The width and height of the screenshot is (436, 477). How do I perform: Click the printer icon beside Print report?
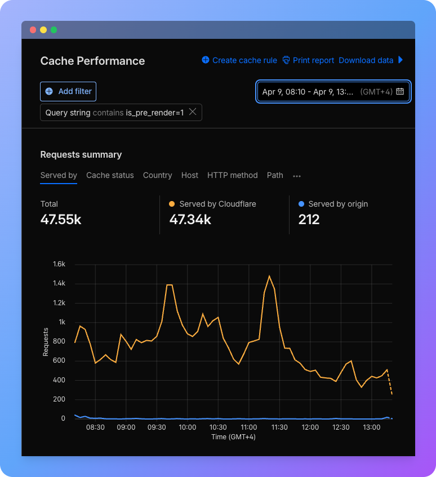(286, 60)
